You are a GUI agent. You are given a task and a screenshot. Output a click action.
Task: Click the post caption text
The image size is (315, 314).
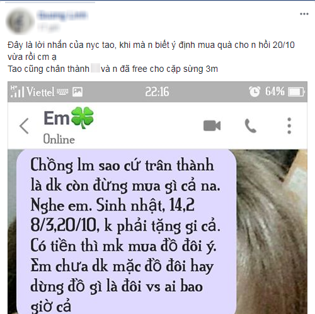click(x=151, y=57)
